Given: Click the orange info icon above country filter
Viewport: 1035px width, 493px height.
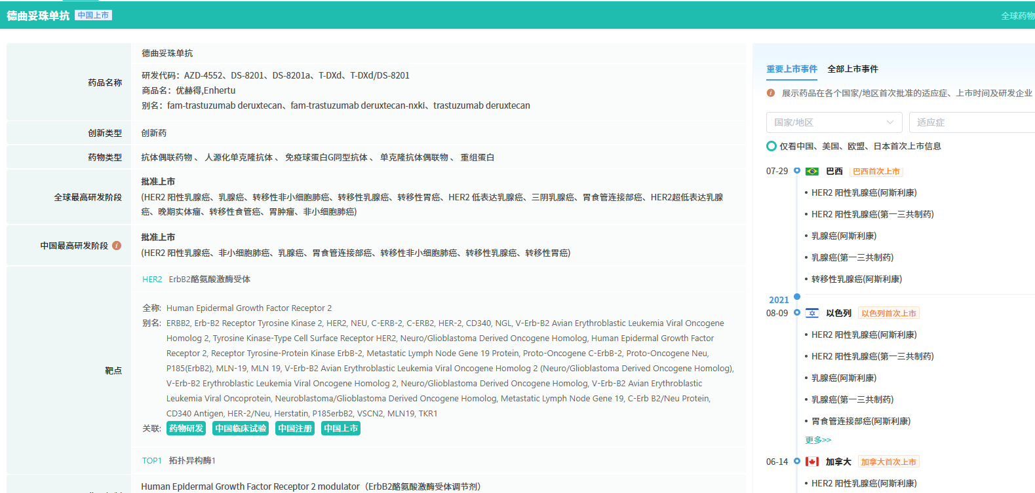Looking at the screenshot, I should (x=771, y=93).
